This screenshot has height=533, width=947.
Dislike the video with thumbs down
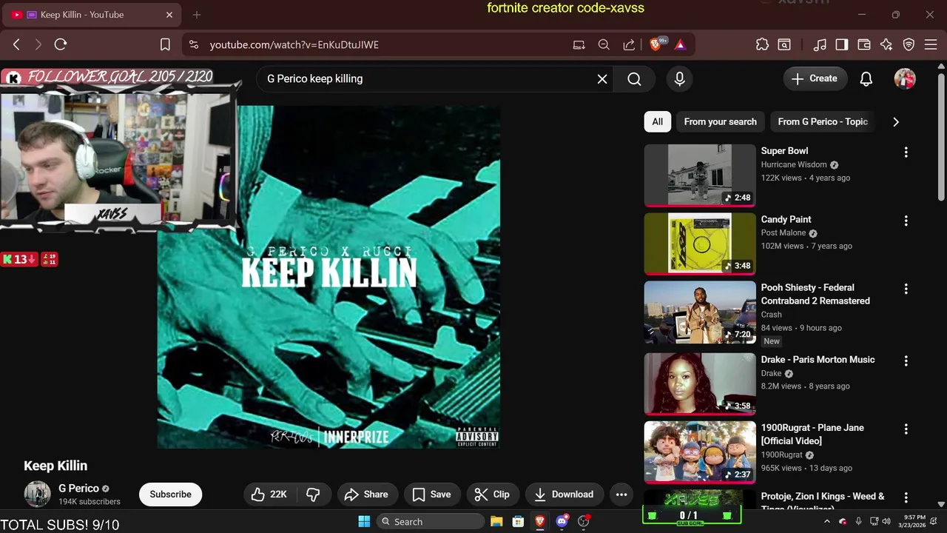coord(313,495)
